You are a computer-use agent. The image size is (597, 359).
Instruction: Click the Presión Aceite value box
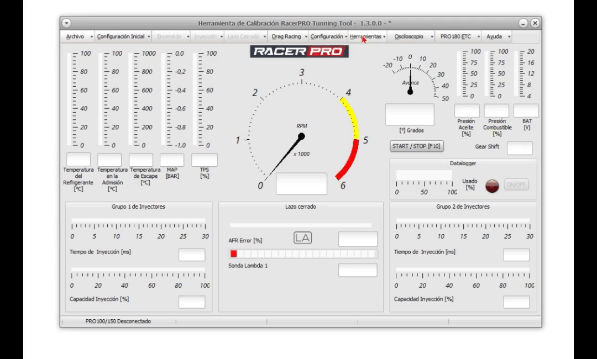tap(467, 110)
